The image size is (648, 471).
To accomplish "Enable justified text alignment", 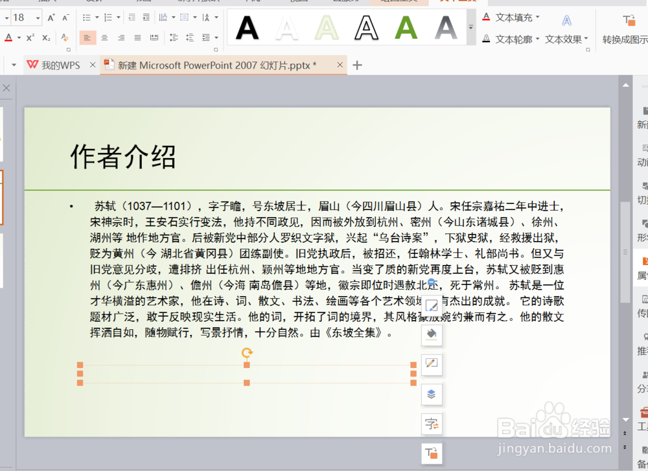I will tap(138, 36).
